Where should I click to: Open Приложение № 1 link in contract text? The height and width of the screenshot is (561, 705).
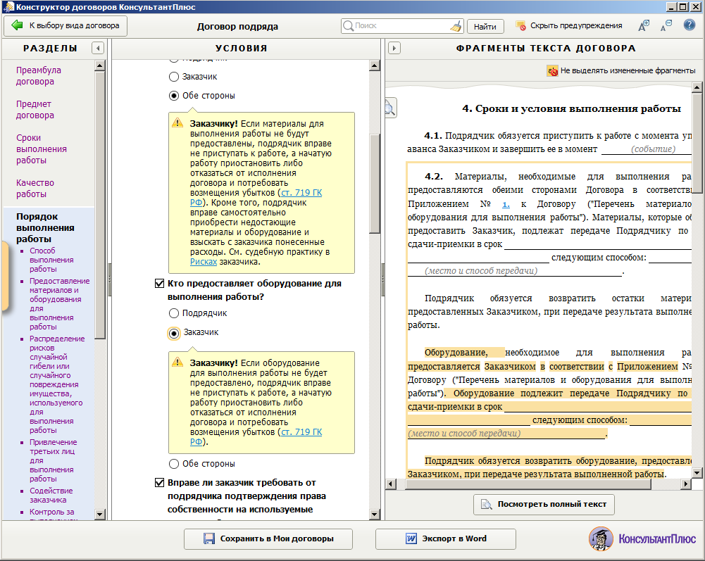tap(506, 204)
